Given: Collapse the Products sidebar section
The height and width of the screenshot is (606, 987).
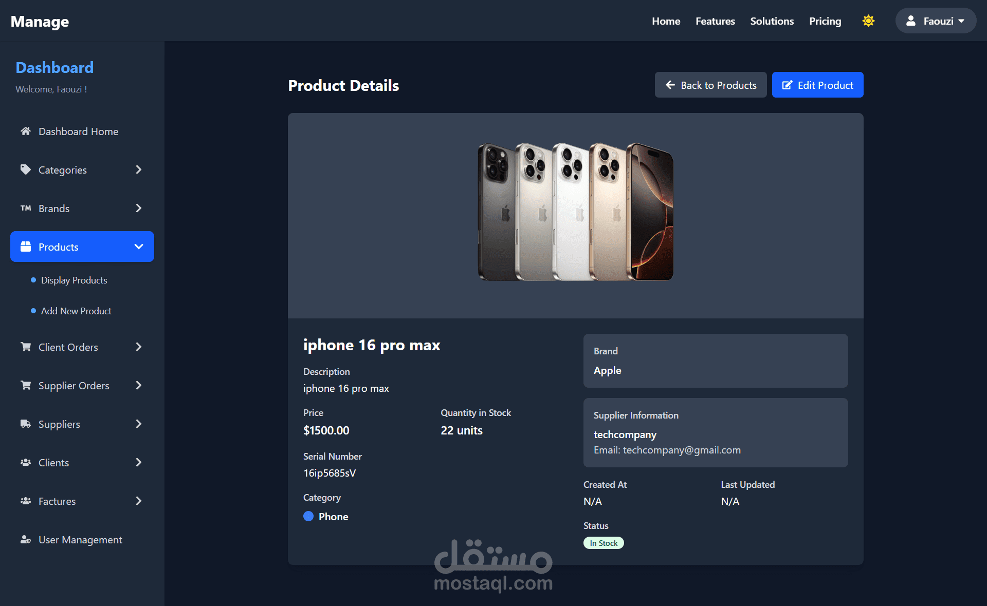Looking at the screenshot, I should [138, 247].
